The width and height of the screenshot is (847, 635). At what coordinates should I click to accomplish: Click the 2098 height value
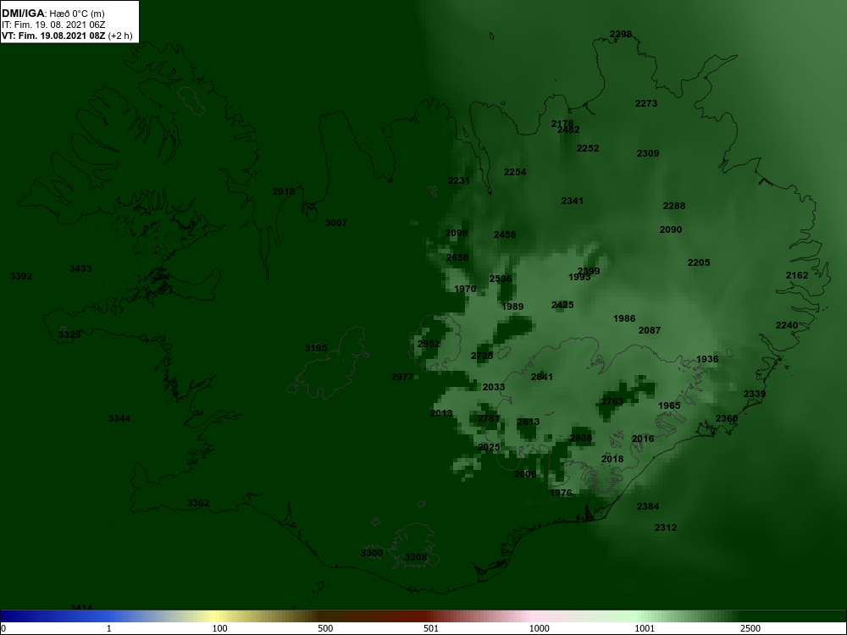click(457, 233)
